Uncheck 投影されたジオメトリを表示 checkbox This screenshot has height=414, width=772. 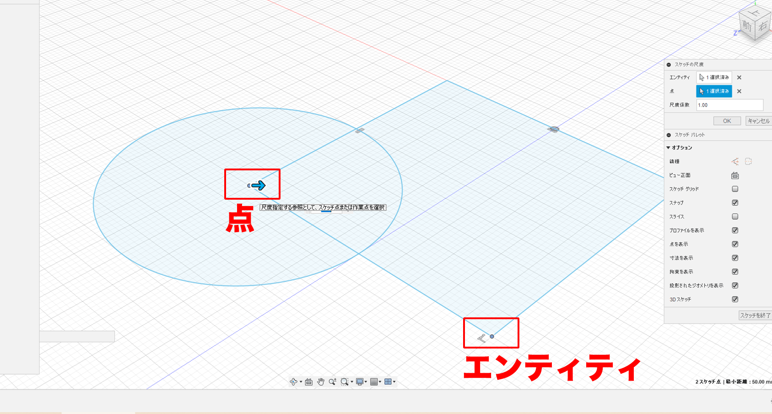point(735,285)
